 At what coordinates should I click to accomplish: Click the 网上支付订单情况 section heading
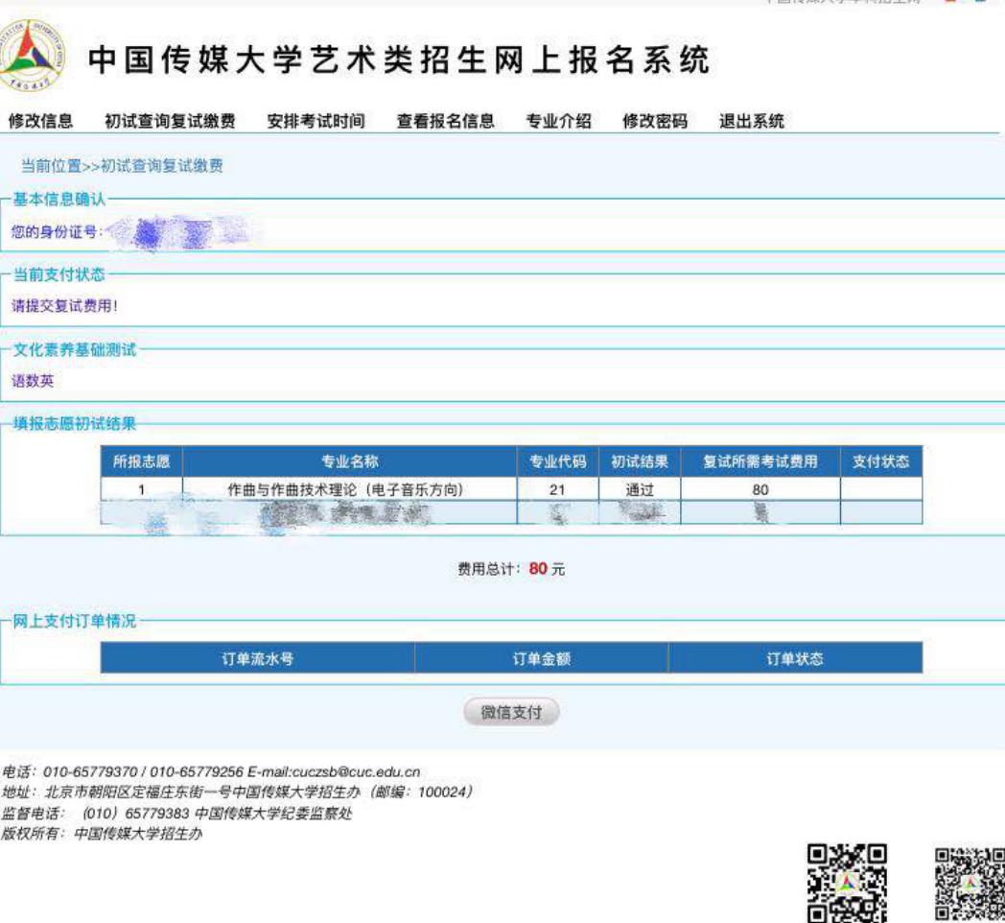(x=75, y=621)
